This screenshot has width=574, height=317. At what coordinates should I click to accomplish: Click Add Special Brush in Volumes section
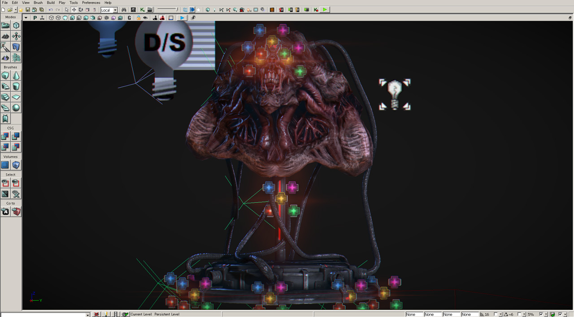[5, 165]
